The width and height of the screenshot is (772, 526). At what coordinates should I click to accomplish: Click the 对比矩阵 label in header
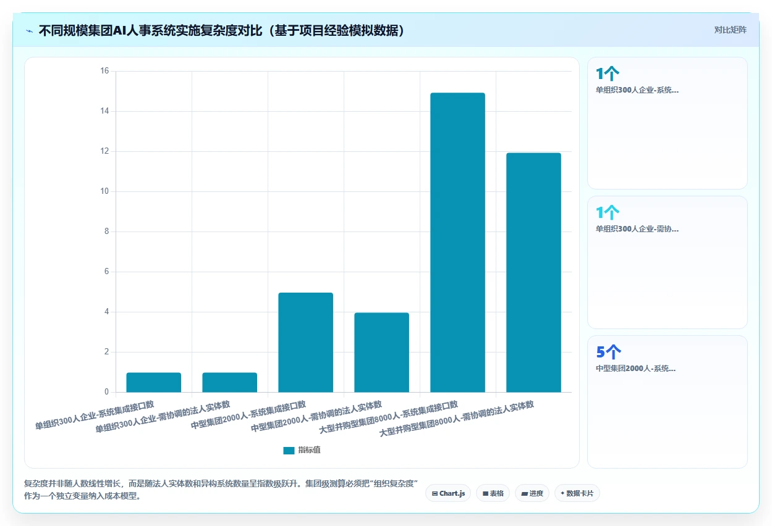[x=730, y=30]
